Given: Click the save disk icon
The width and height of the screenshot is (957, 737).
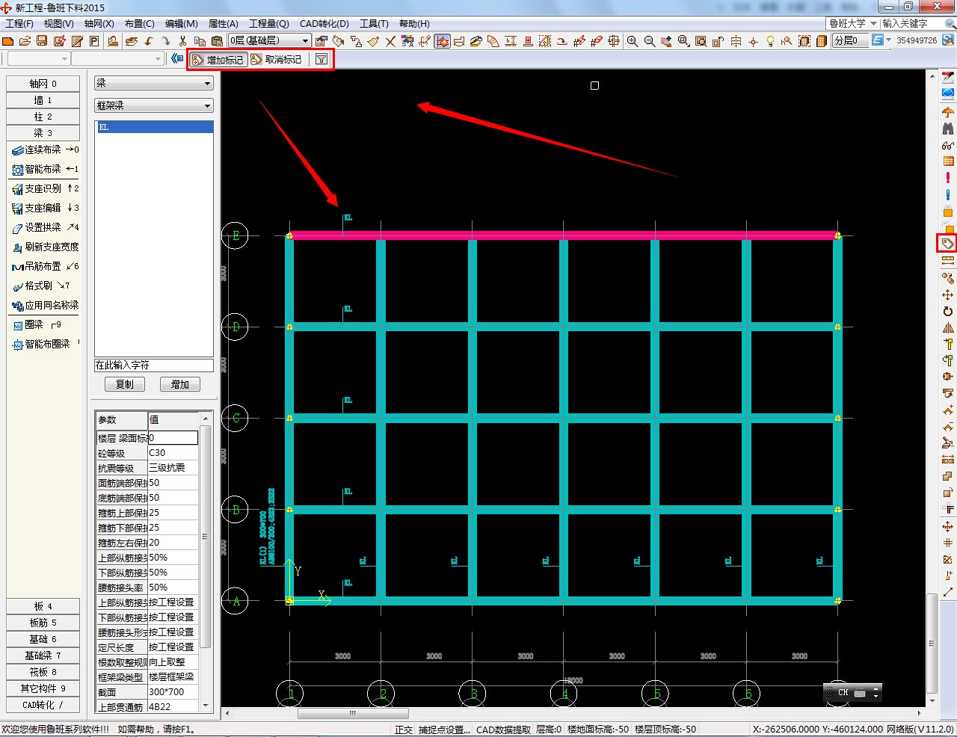Looking at the screenshot, I should pyautogui.click(x=42, y=41).
